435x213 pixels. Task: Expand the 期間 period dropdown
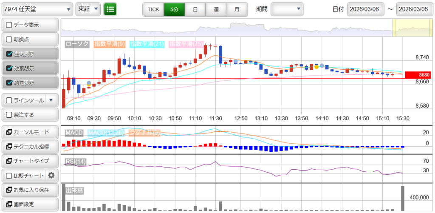coord(287,9)
